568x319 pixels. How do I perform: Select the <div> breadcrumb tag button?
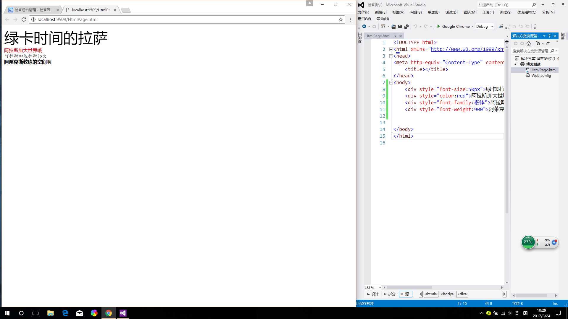click(462, 294)
